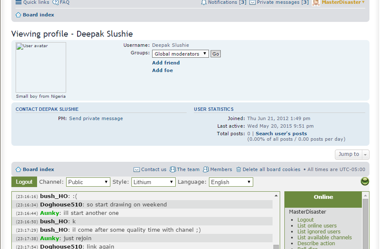The width and height of the screenshot is (380, 249).
Task: Select Describe action option
Action: click(x=316, y=244)
